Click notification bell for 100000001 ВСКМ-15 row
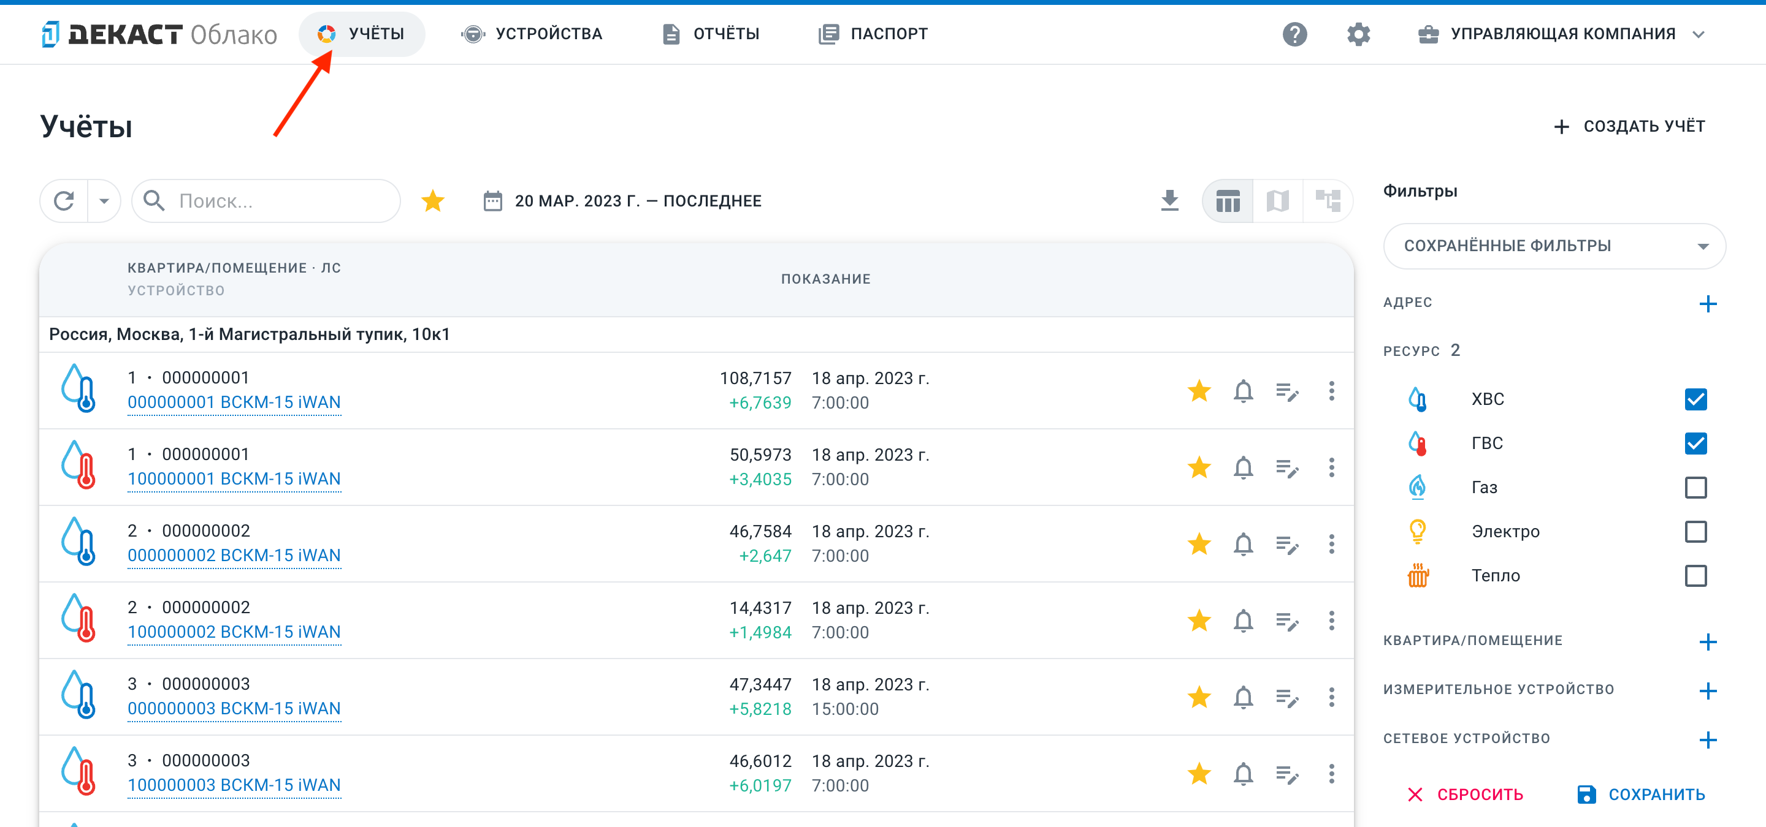 pyautogui.click(x=1243, y=467)
